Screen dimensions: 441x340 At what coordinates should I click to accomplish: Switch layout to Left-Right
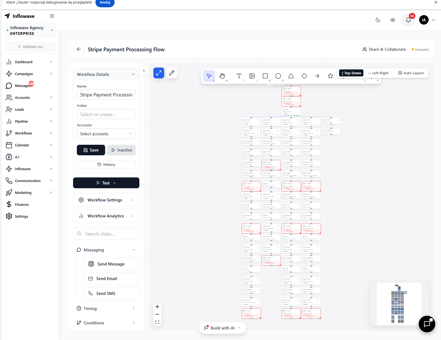378,73
